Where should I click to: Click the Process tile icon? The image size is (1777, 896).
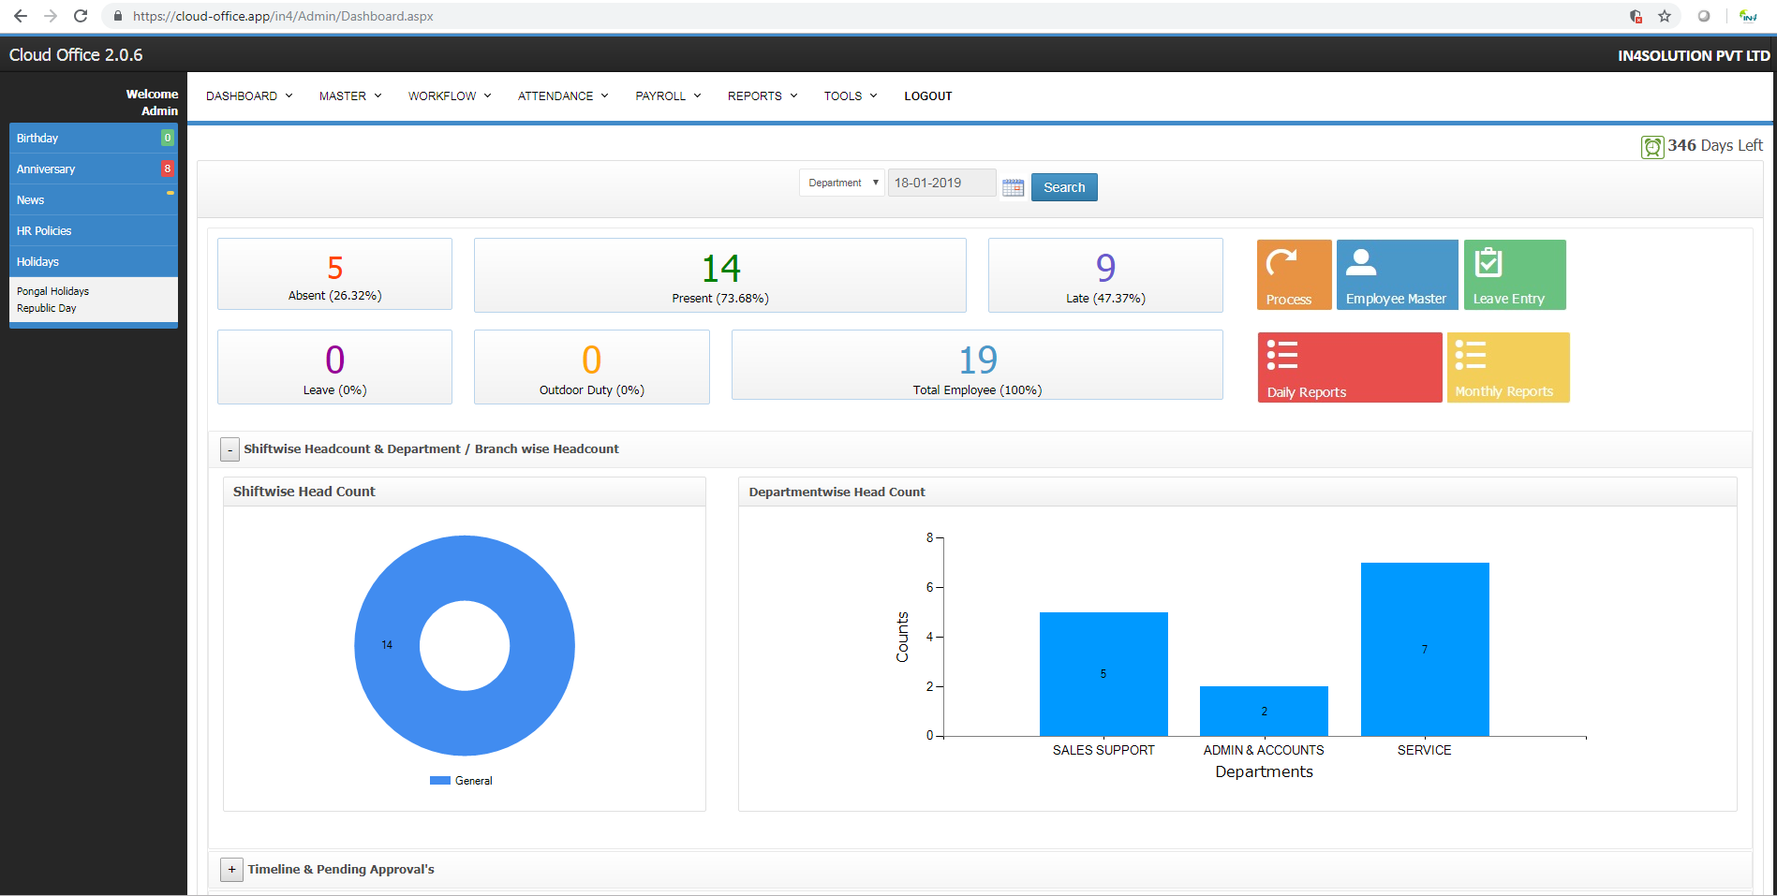point(1281,262)
